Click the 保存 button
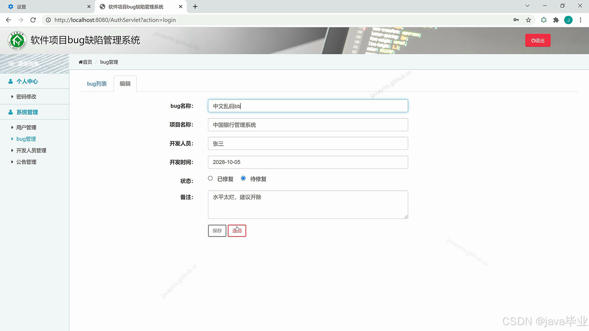The width and height of the screenshot is (589, 331). coord(217,231)
